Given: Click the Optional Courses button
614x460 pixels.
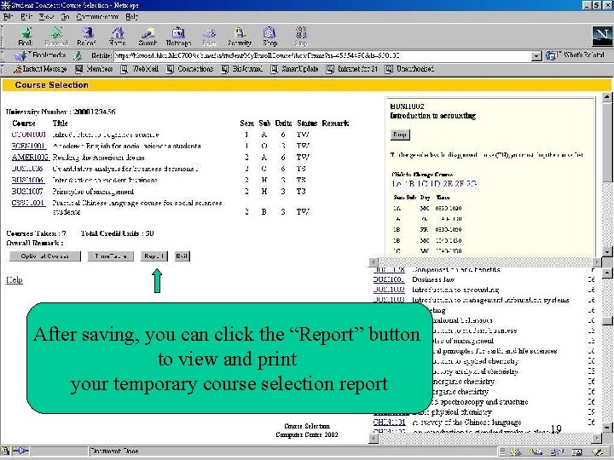Looking at the screenshot, I should 45,256.
